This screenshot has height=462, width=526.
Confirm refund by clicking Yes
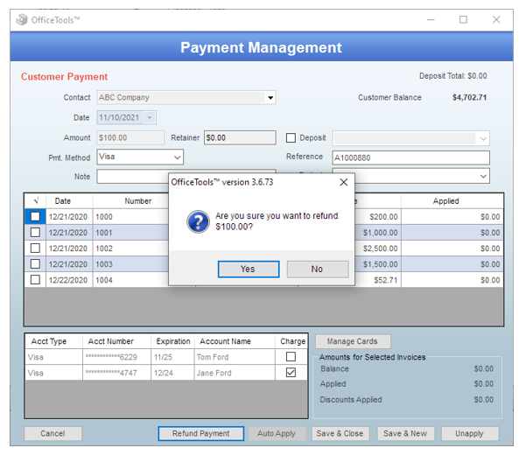click(249, 269)
